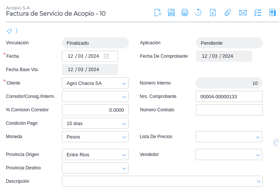Image resolution: width=279 pixels, height=188 pixels.
Task: Click the Nro. Comprobante input field
Action: 229,96
